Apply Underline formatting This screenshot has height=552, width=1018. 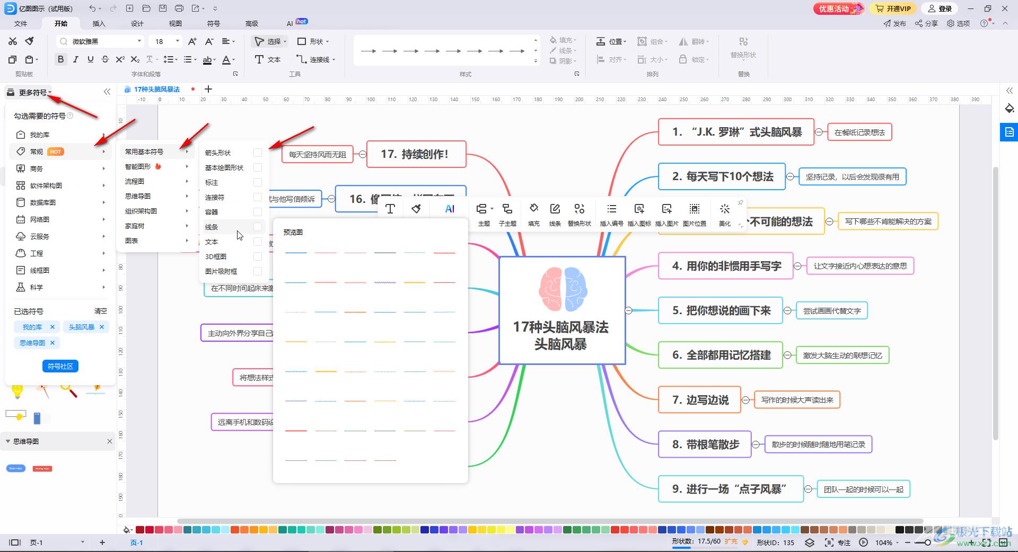click(x=91, y=59)
